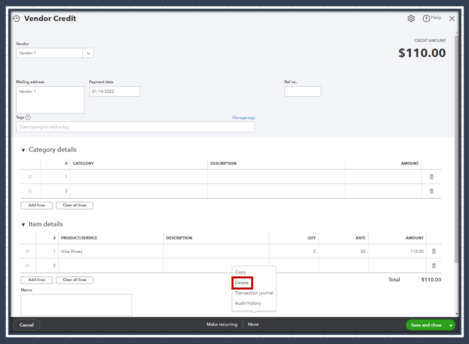Select Copy from the context menu
Image resolution: width=469 pixels, height=344 pixels.
point(241,272)
